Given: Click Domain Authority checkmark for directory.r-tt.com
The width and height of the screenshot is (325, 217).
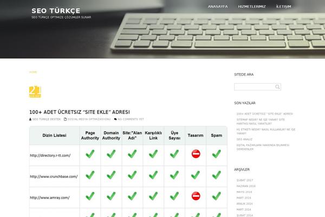Looking at the screenshot, I should 111,154.
